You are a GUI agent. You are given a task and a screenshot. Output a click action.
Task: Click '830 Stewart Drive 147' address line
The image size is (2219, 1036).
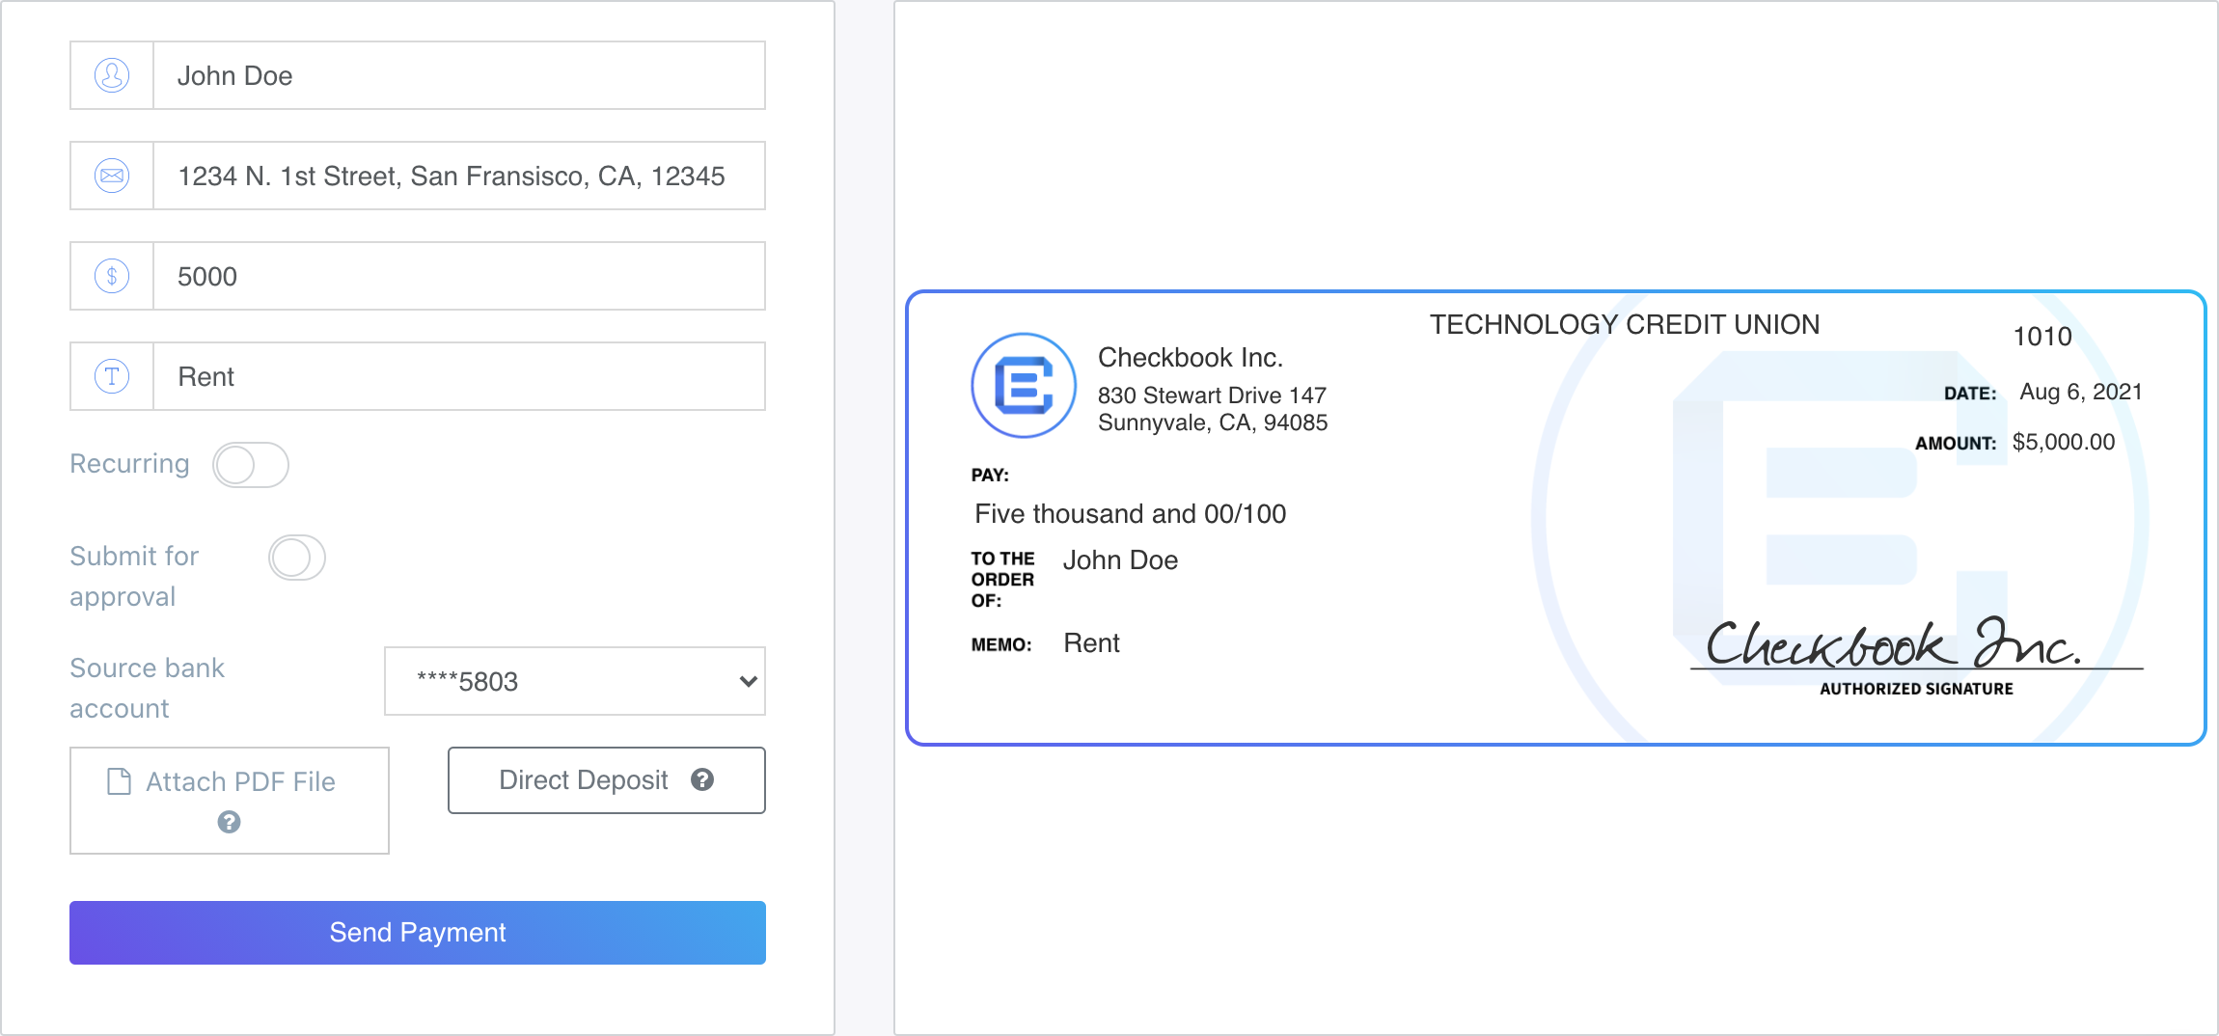[x=1212, y=395]
